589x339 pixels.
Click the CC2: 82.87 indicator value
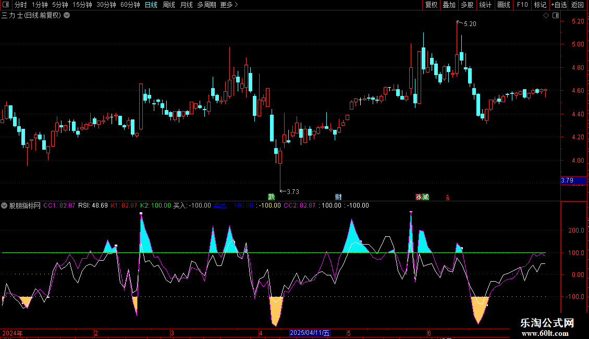pos(300,205)
